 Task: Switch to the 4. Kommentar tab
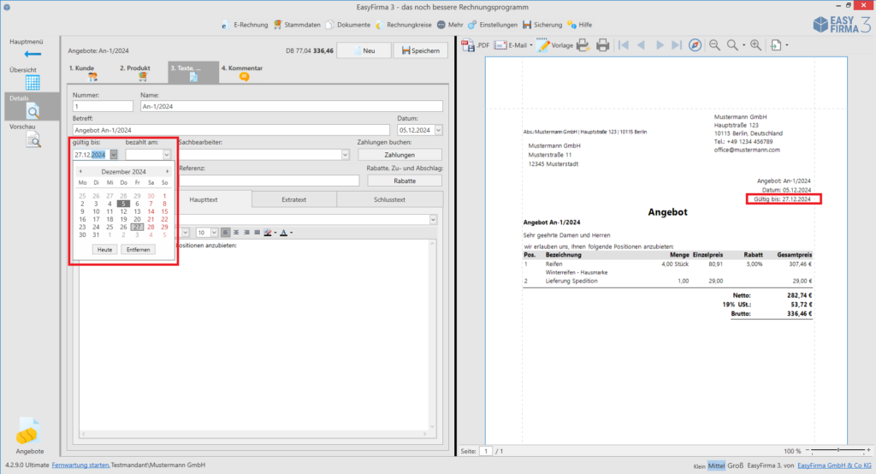[x=242, y=72]
